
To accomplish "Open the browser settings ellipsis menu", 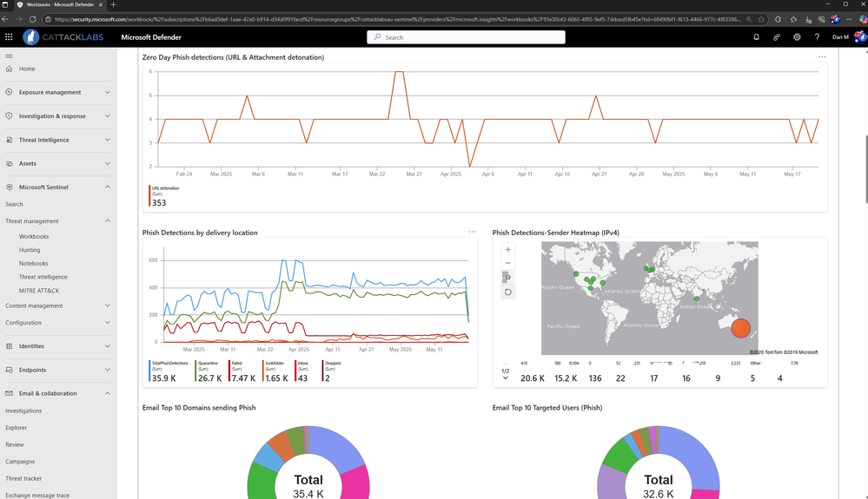I will 849,19.
